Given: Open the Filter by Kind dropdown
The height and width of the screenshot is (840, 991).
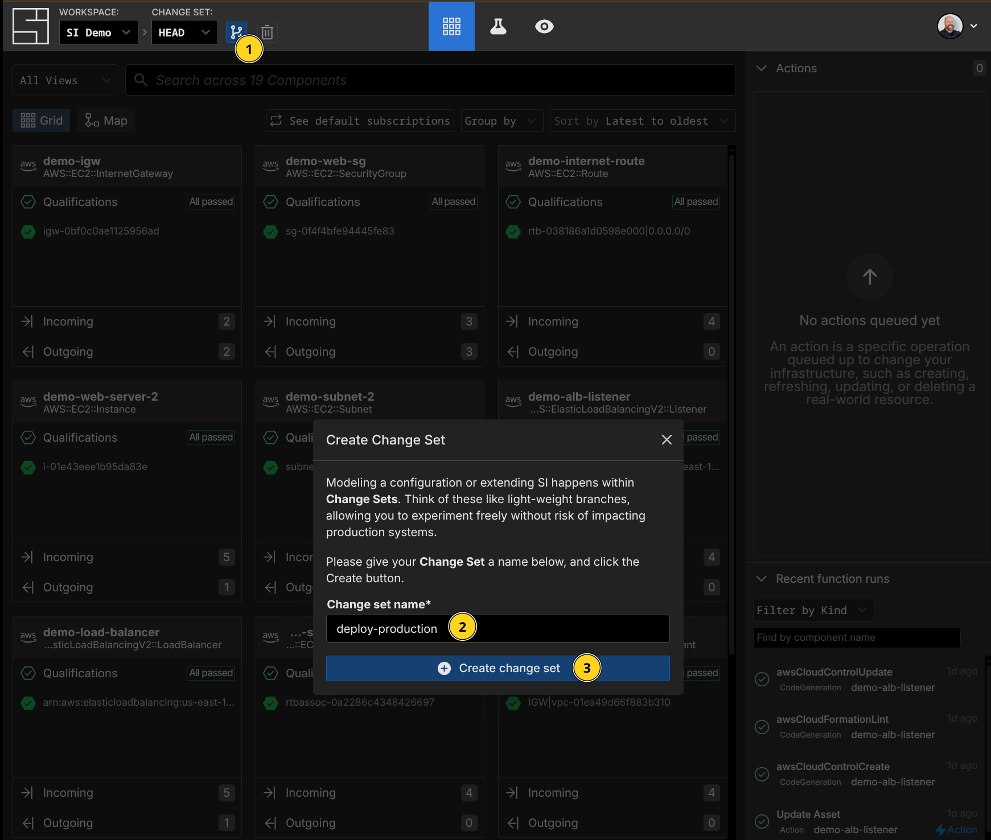Looking at the screenshot, I should (x=812, y=610).
